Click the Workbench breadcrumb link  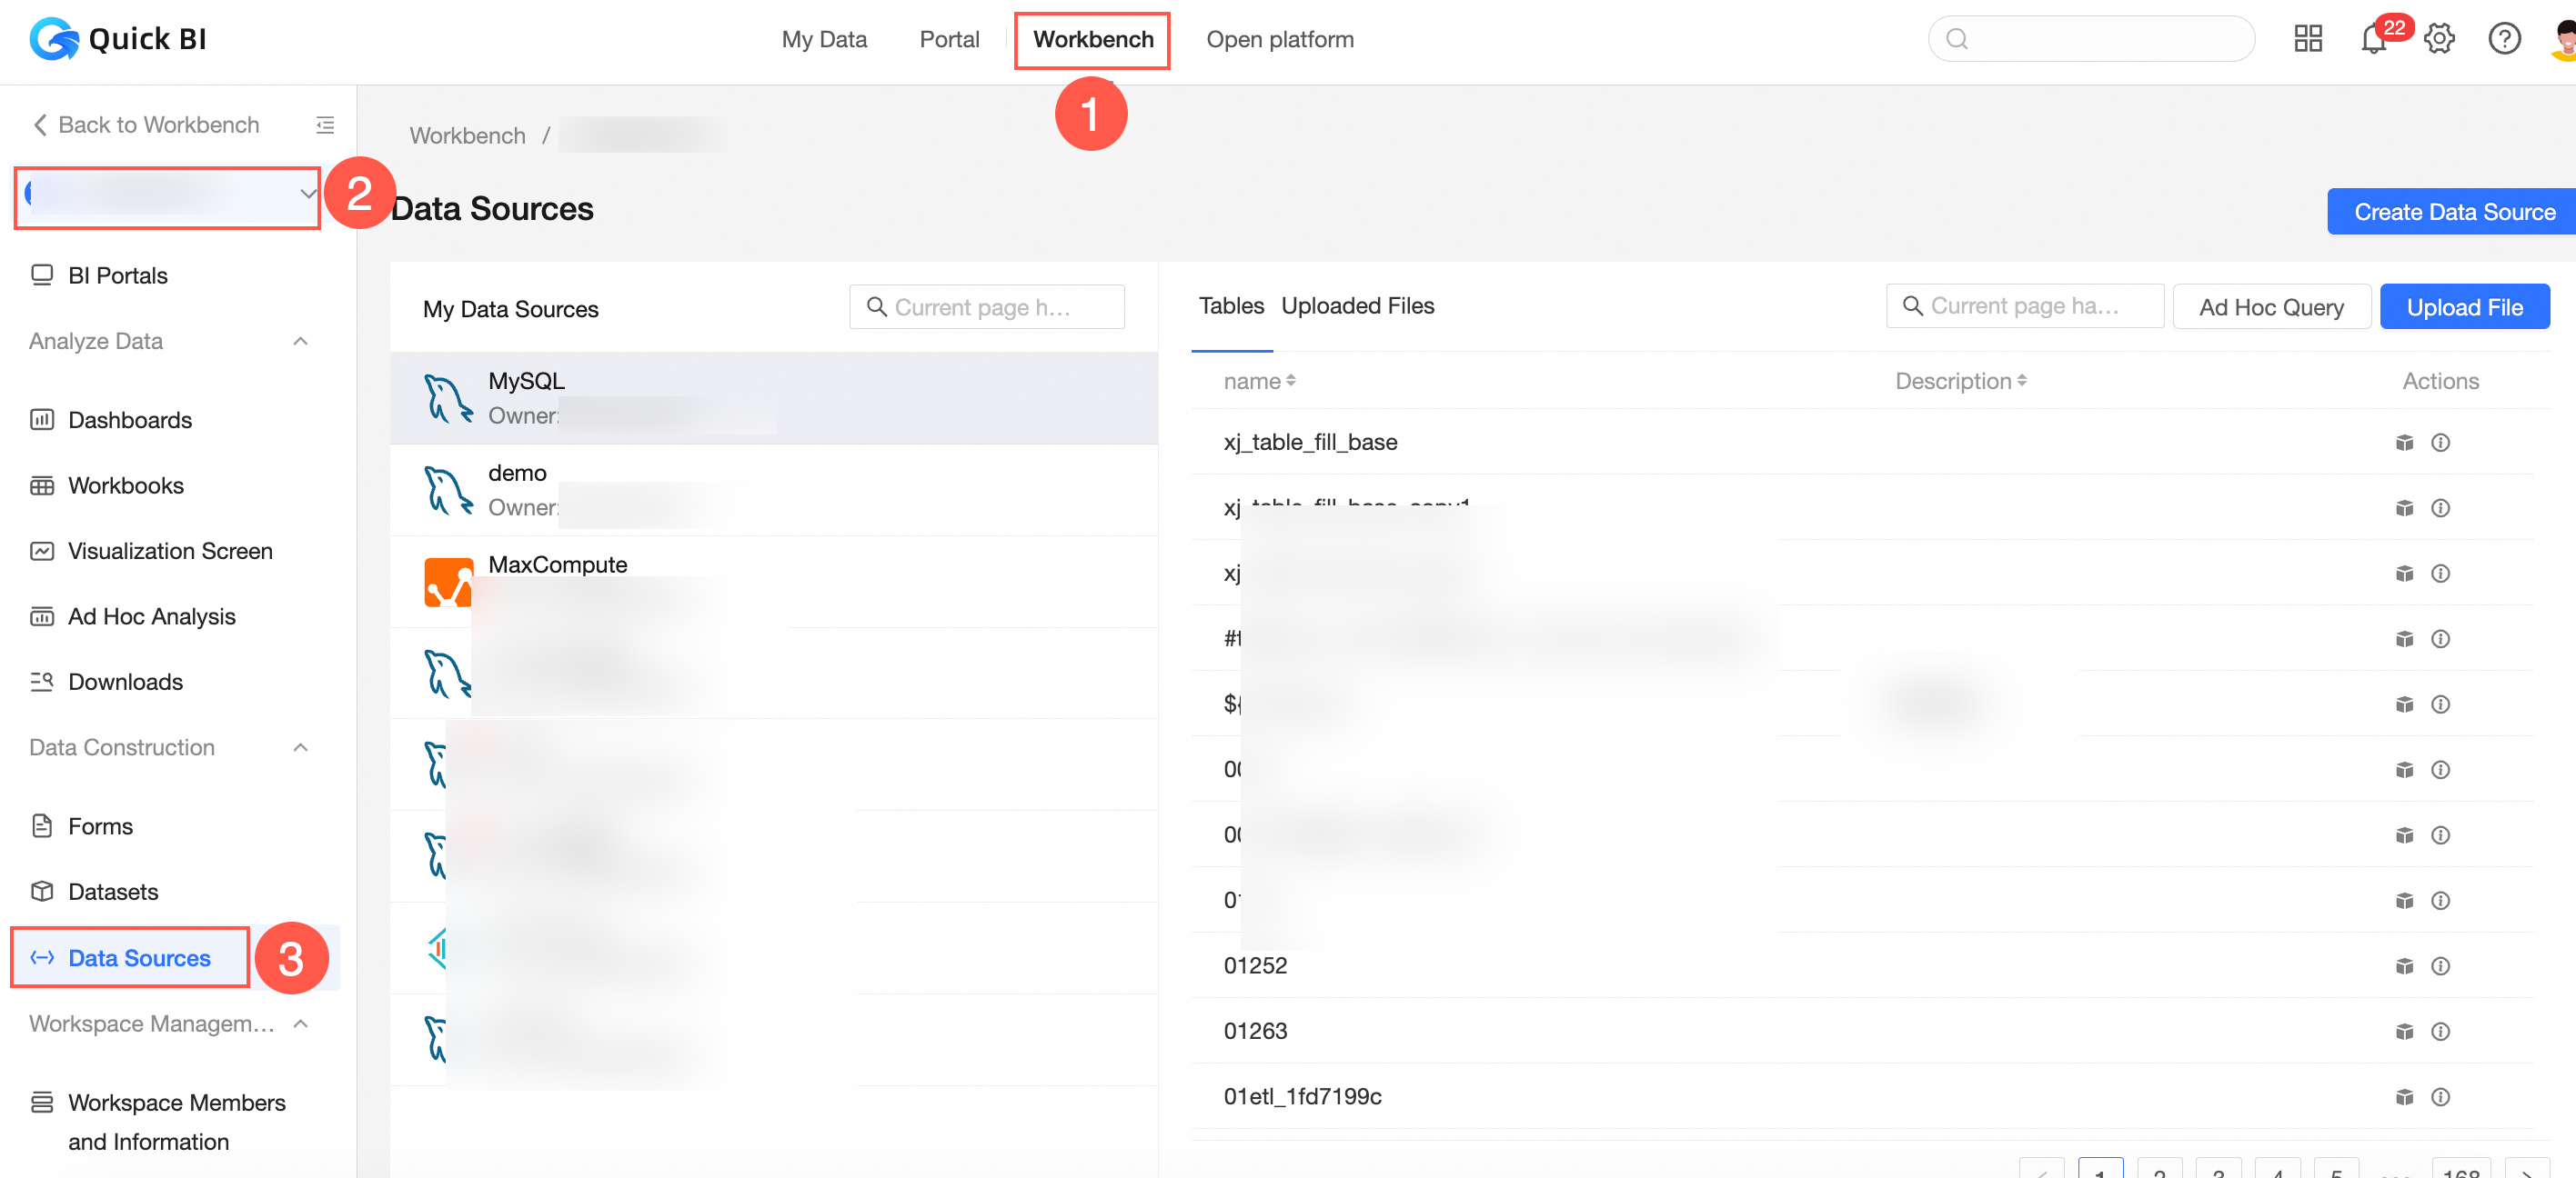tap(467, 135)
